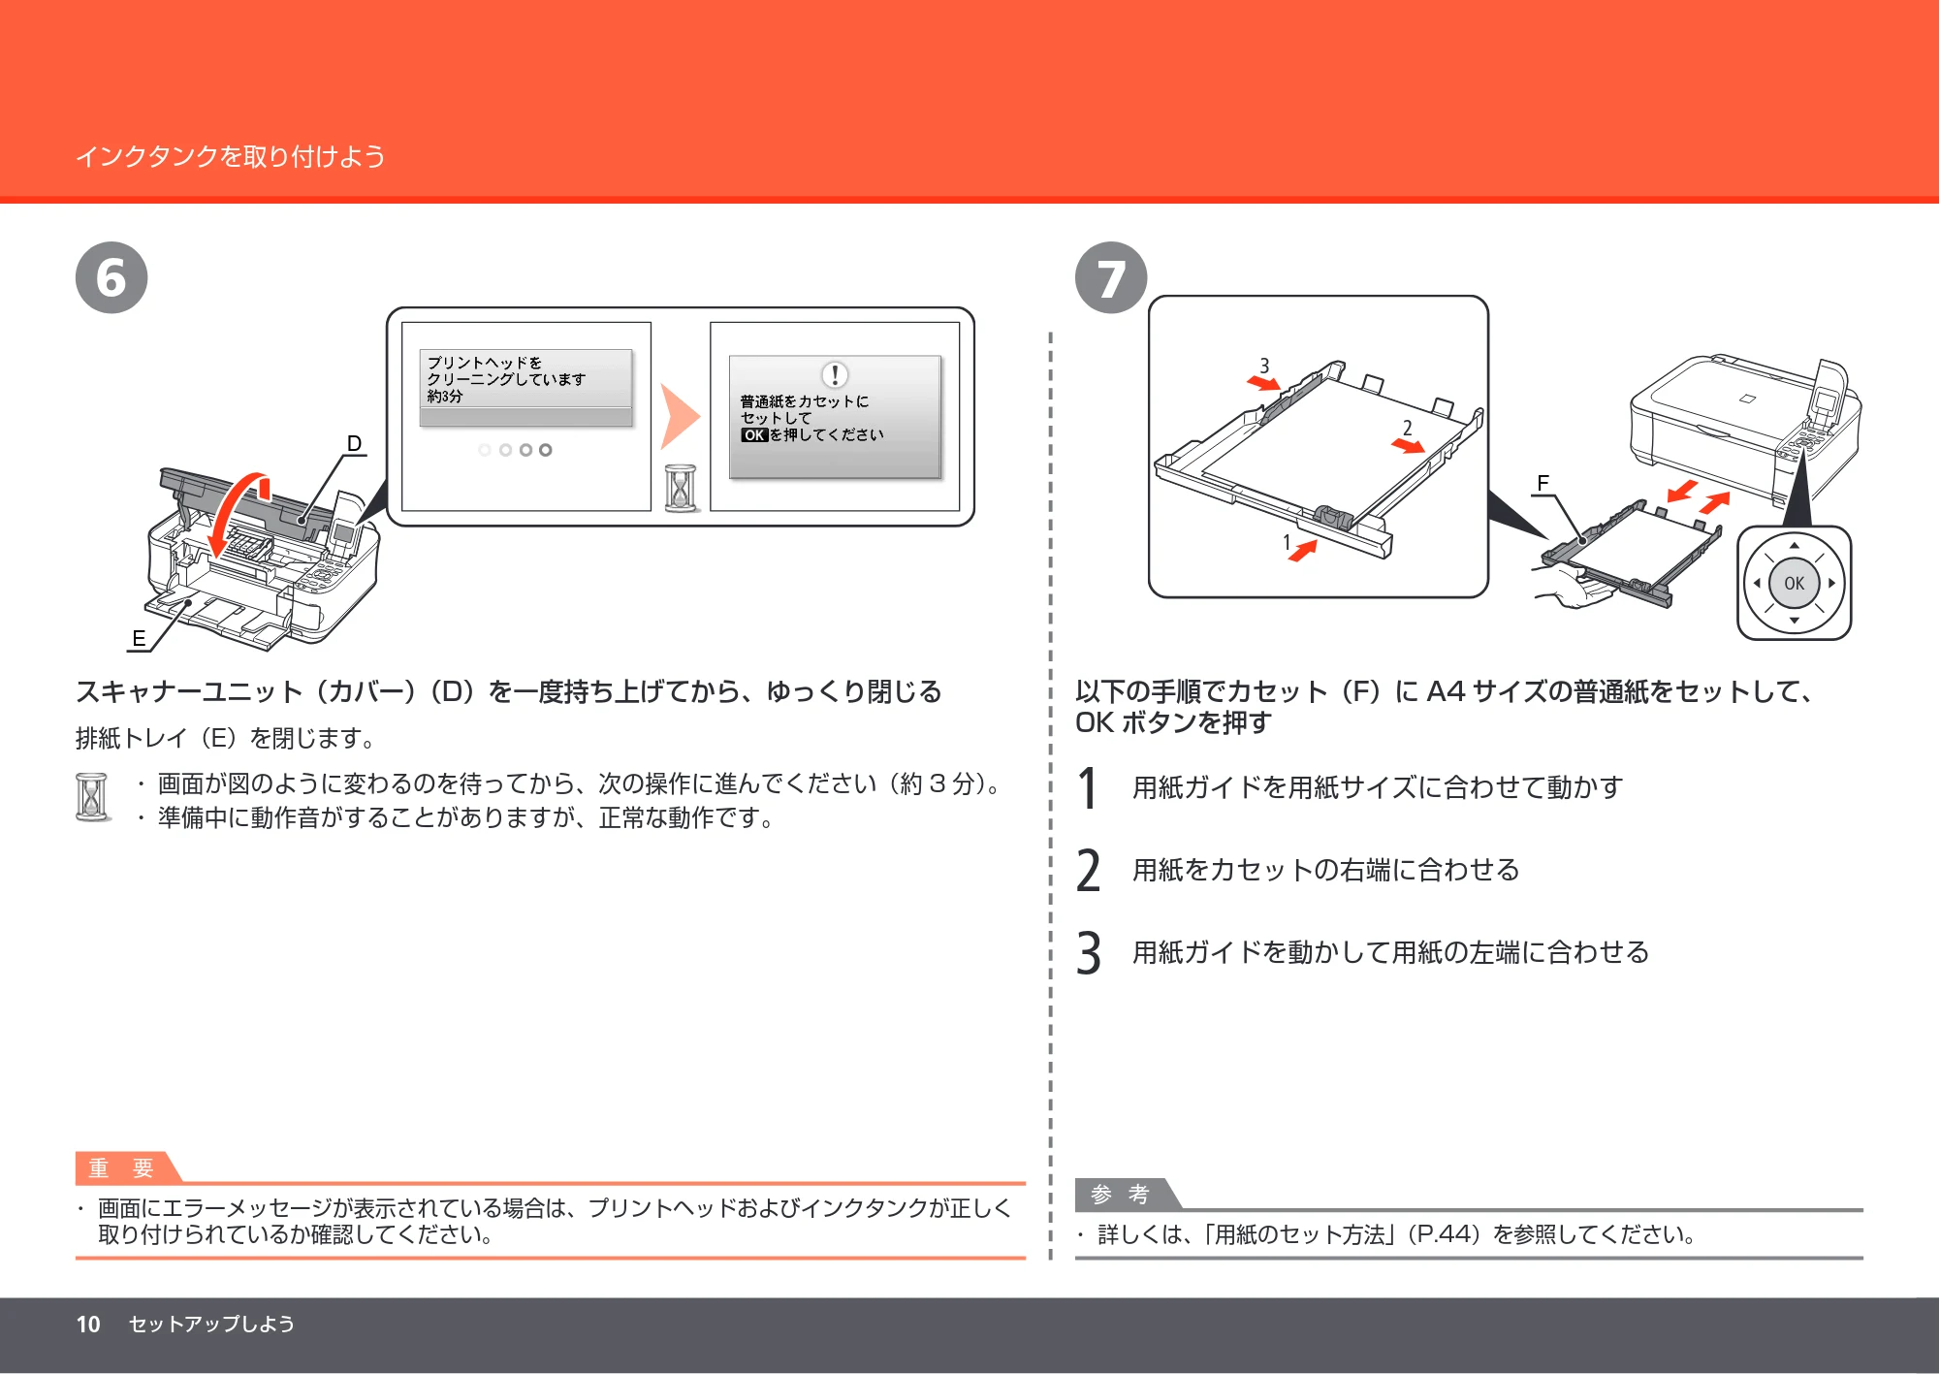
Task: Click the step 7 circled number badge
Action: point(1111,277)
